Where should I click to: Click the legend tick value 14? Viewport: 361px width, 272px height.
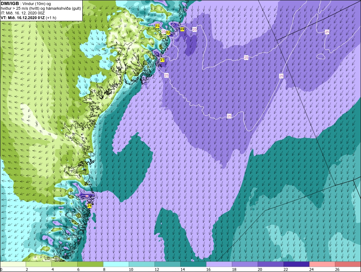pyautogui.click(x=182, y=269)
